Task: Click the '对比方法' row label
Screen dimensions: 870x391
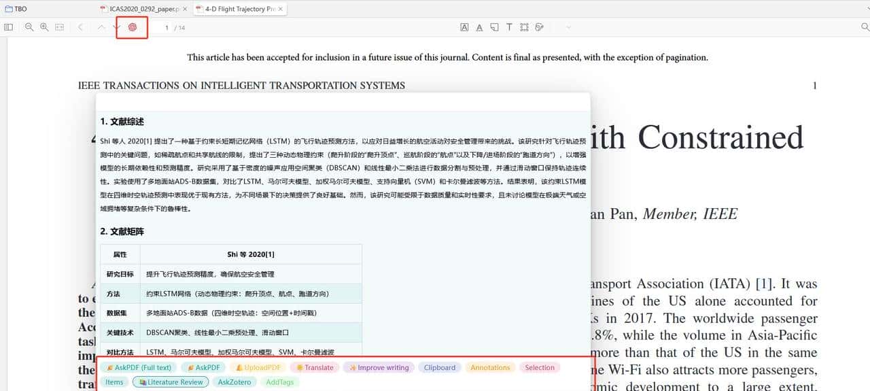Action: [x=120, y=352]
